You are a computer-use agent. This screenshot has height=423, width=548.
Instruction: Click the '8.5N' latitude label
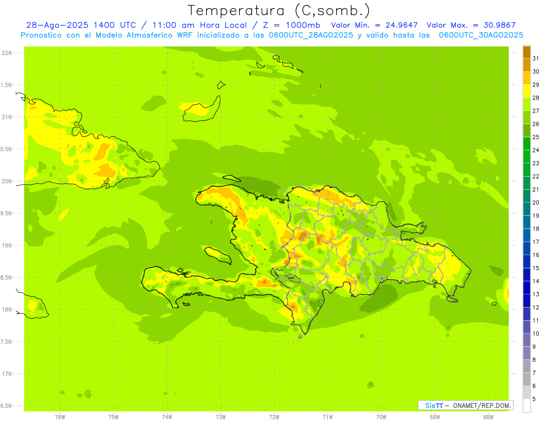click(6, 277)
